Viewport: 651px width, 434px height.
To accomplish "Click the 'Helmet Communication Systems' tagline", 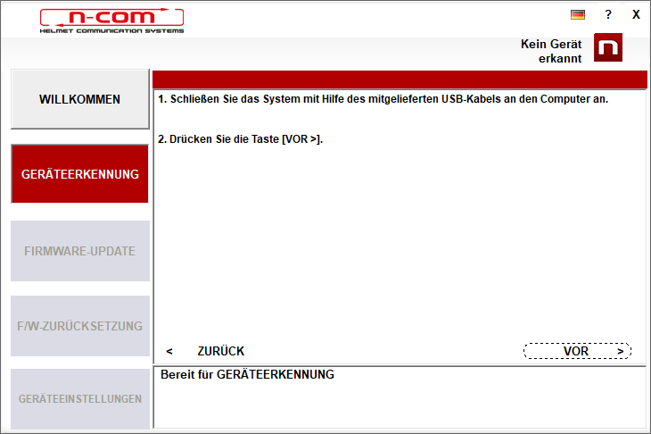I will 111,30.
